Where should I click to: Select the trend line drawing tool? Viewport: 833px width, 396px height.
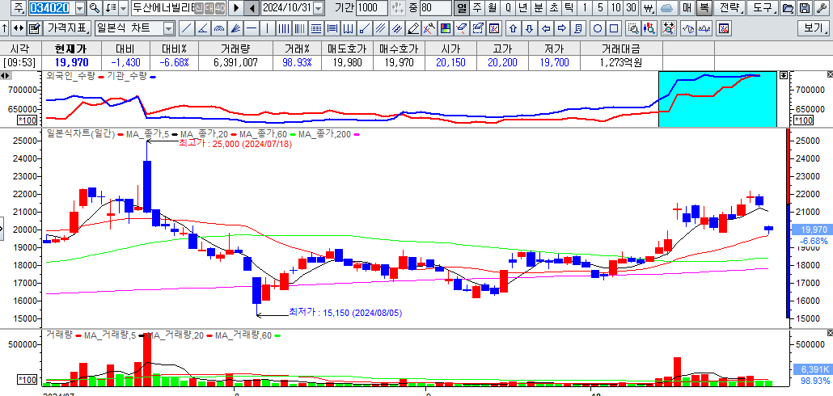click(x=187, y=28)
